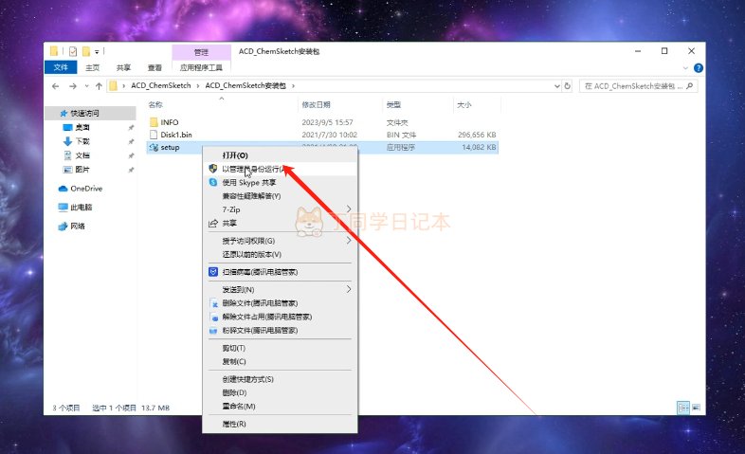The image size is (745, 454).
Task: Choose 扫描病毒(腾讯电脑管家)
Action: tap(280, 272)
